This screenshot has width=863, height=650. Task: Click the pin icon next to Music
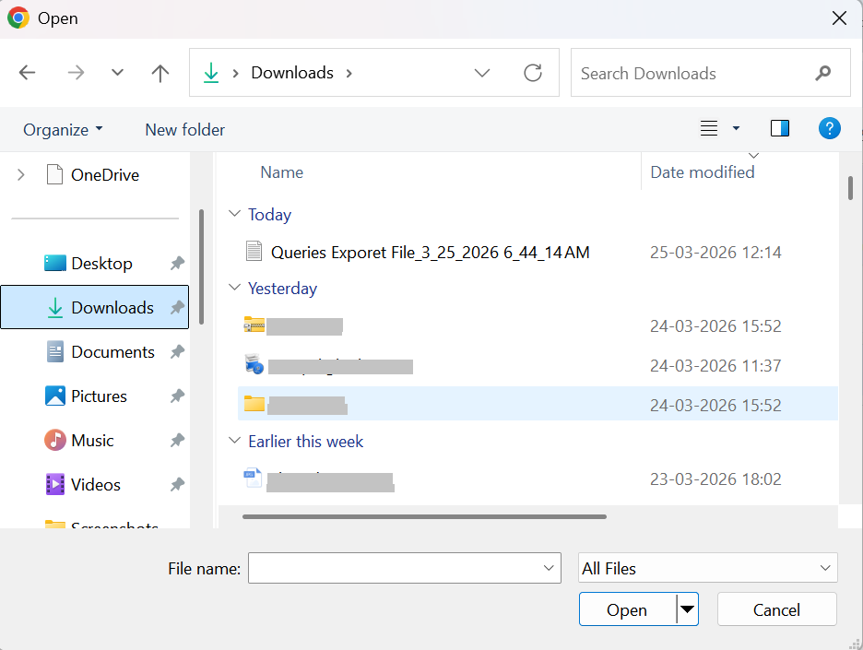click(177, 441)
